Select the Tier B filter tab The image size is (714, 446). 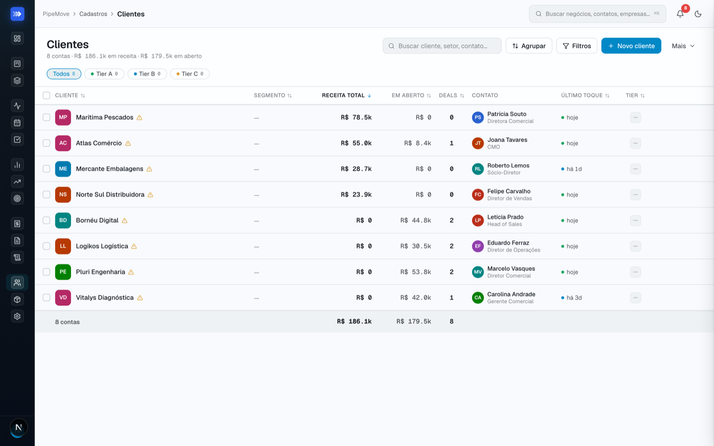click(x=147, y=74)
